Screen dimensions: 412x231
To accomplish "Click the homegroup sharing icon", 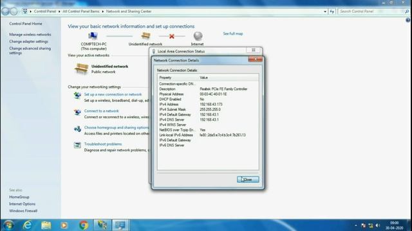I will pos(77,129).
